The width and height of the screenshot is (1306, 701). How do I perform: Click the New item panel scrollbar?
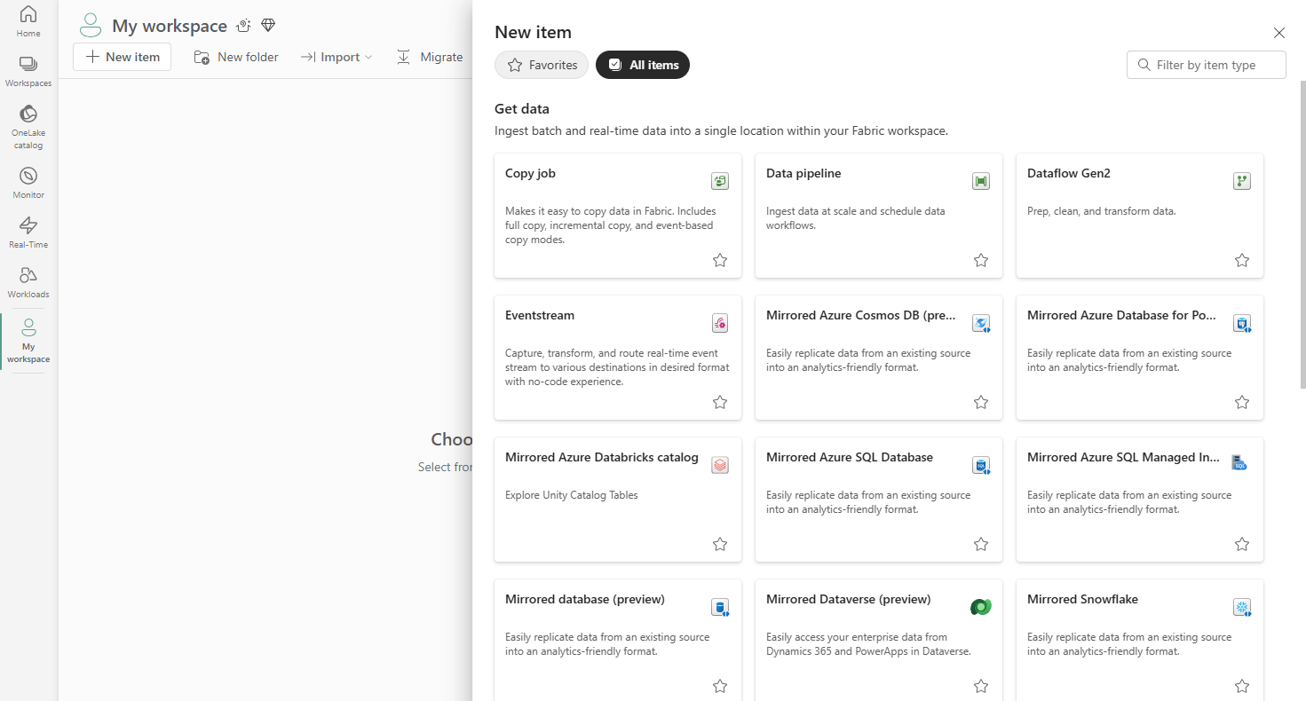pyautogui.click(x=1302, y=231)
